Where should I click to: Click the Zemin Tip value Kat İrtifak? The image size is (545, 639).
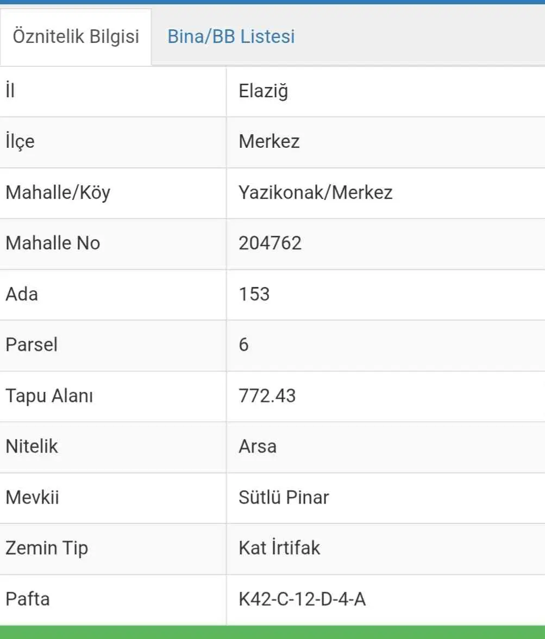pos(279,548)
